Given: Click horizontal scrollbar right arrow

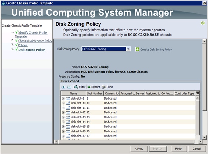Looking at the screenshot, I should [200, 141].
